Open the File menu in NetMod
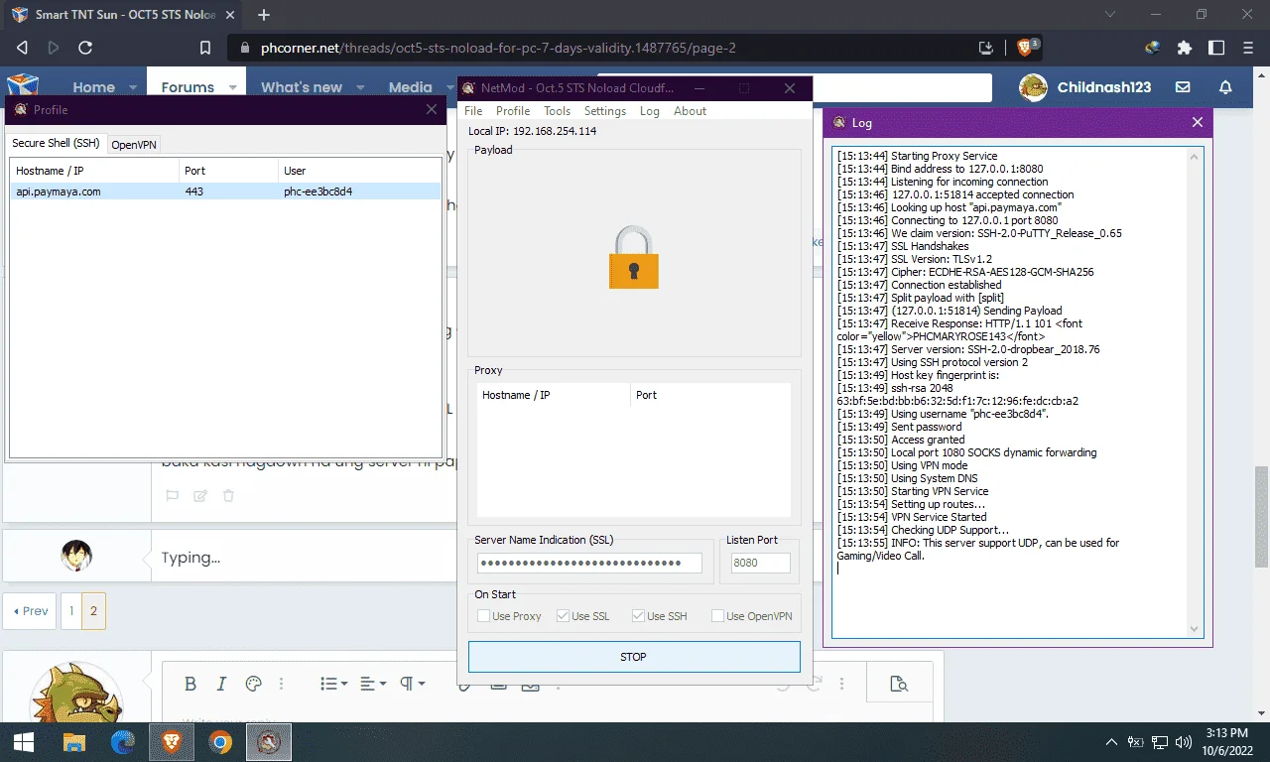 473,111
